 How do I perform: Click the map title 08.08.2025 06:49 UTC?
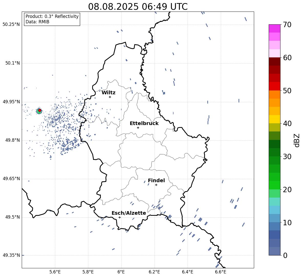coord(138,7)
